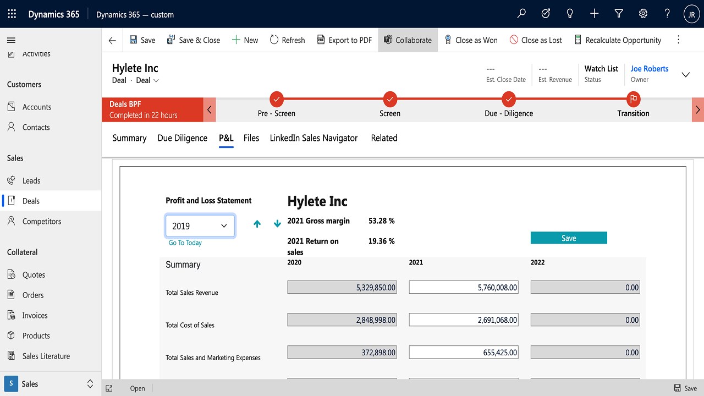Select the P&L tab
The width and height of the screenshot is (704, 396).
click(226, 138)
